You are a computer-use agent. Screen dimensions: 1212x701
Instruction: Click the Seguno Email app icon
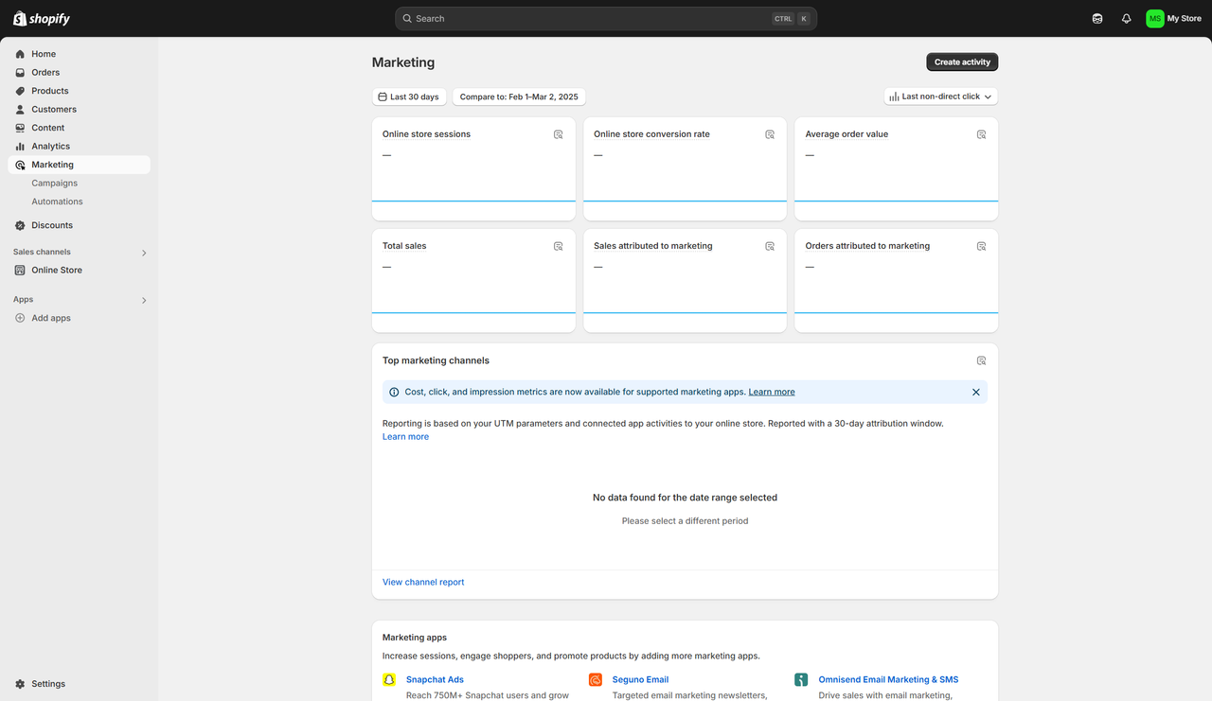tap(596, 679)
